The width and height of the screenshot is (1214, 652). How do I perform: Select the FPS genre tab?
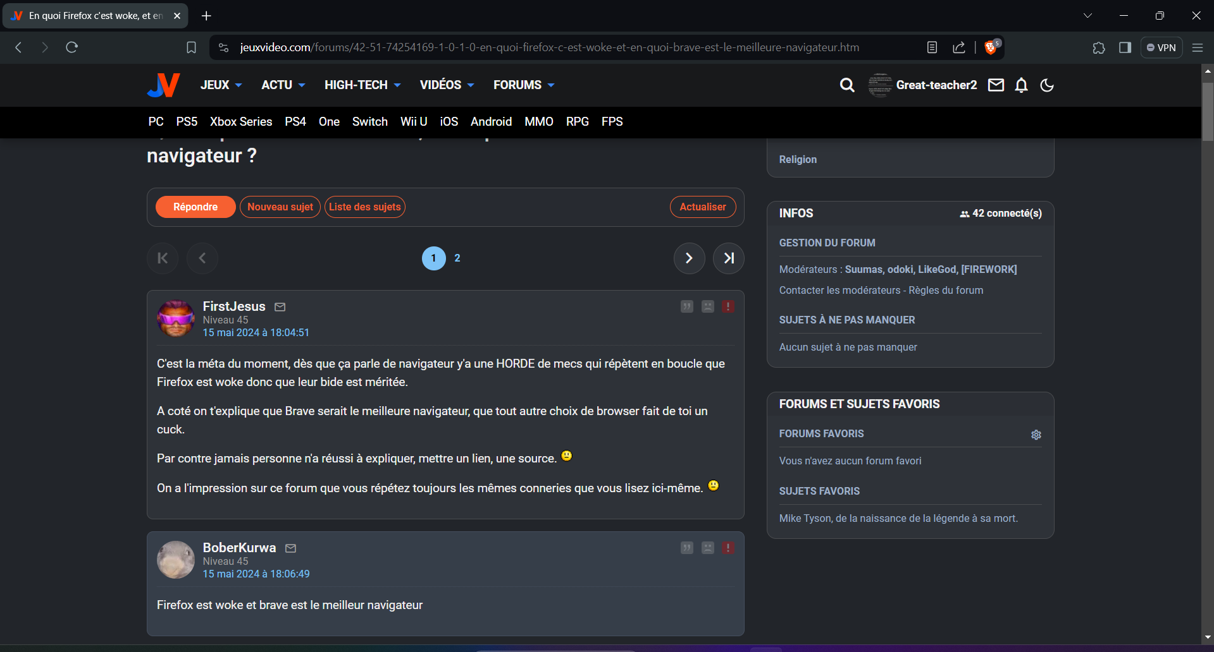[612, 121]
